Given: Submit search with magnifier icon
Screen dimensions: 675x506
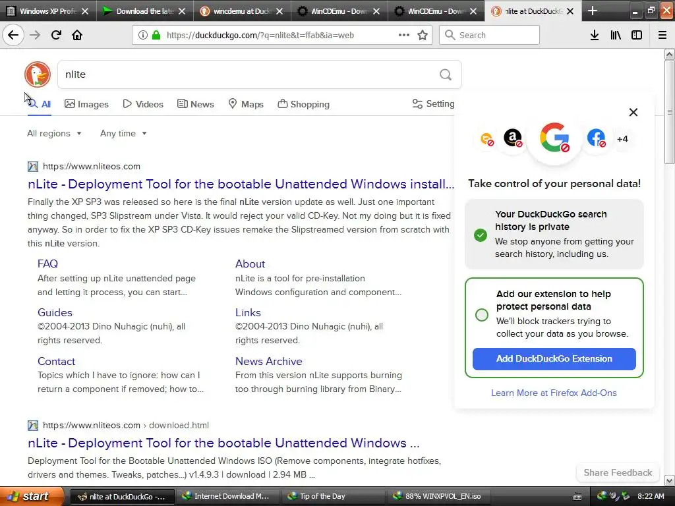Looking at the screenshot, I should tap(446, 75).
